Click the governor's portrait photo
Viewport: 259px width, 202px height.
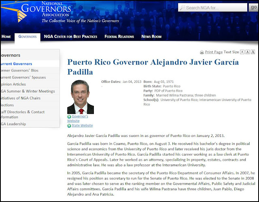click(81, 97)
